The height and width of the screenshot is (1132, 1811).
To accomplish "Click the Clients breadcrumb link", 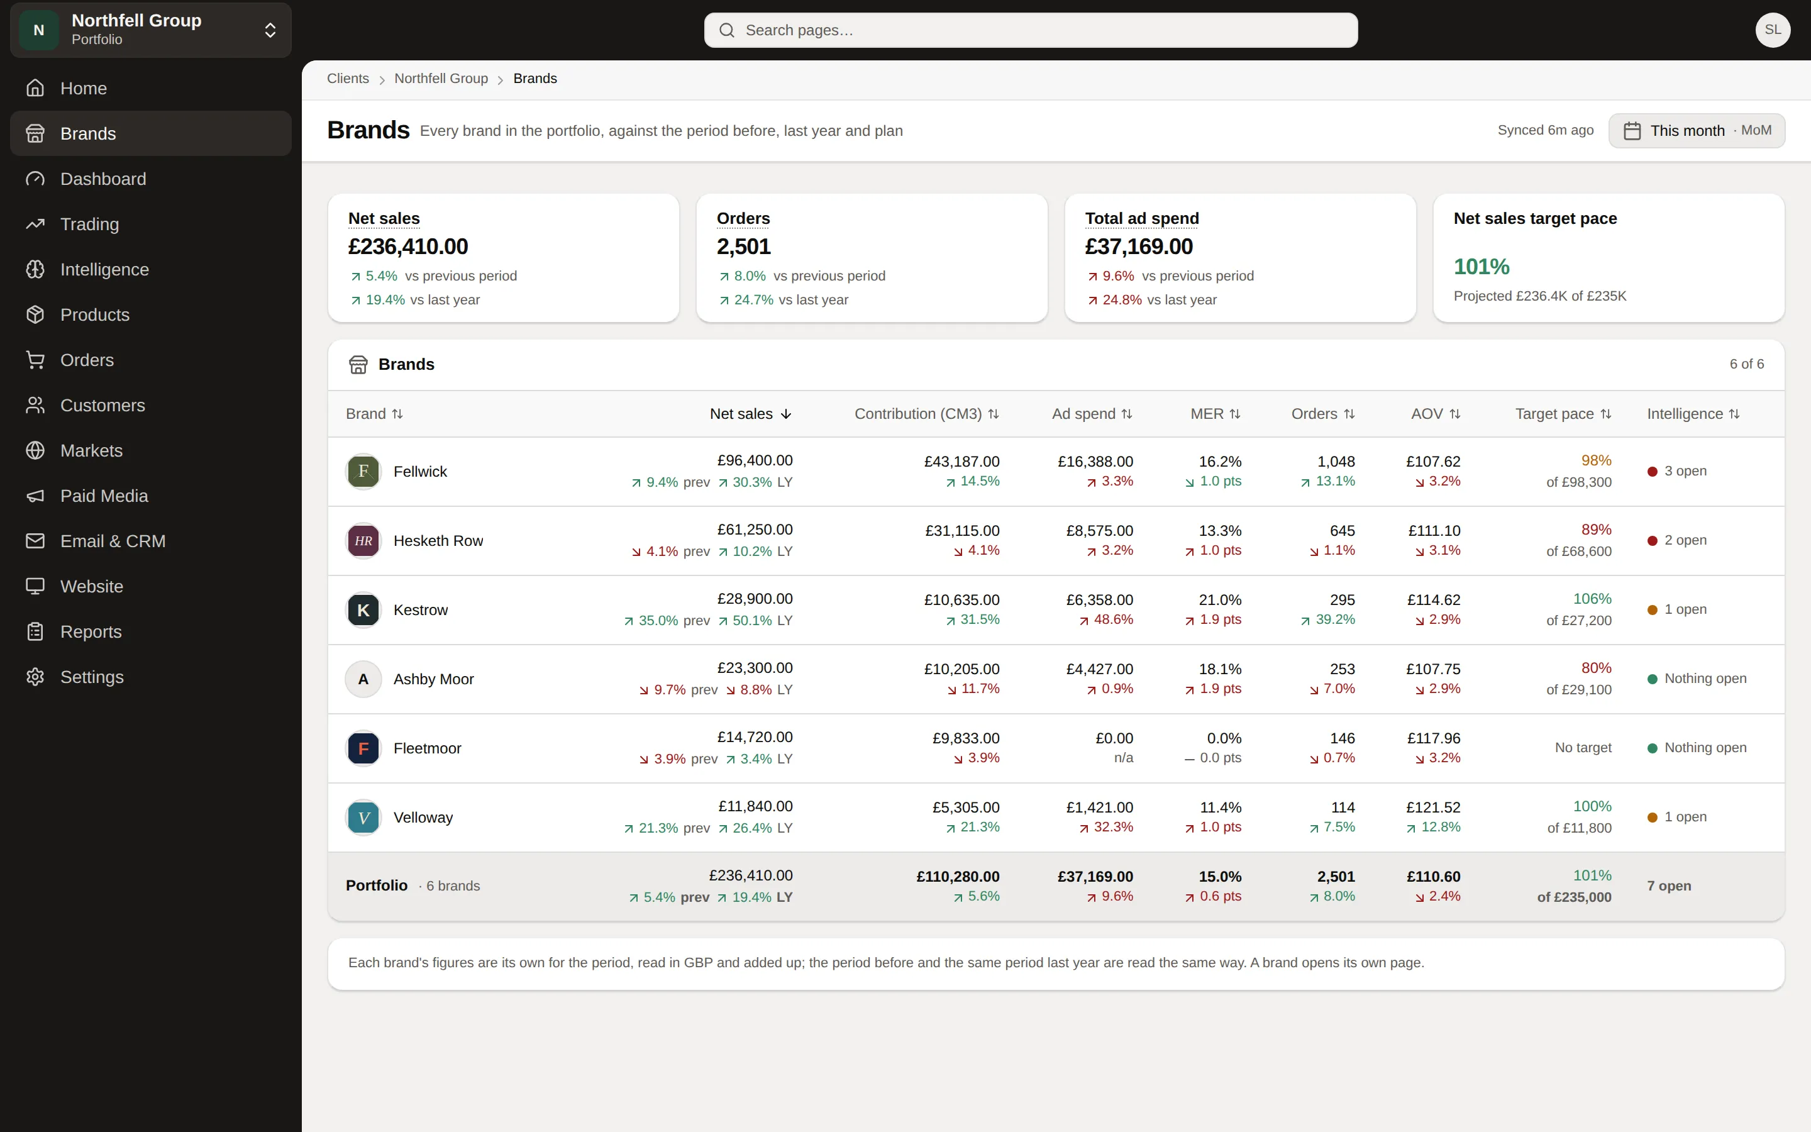I will [348, 79].
